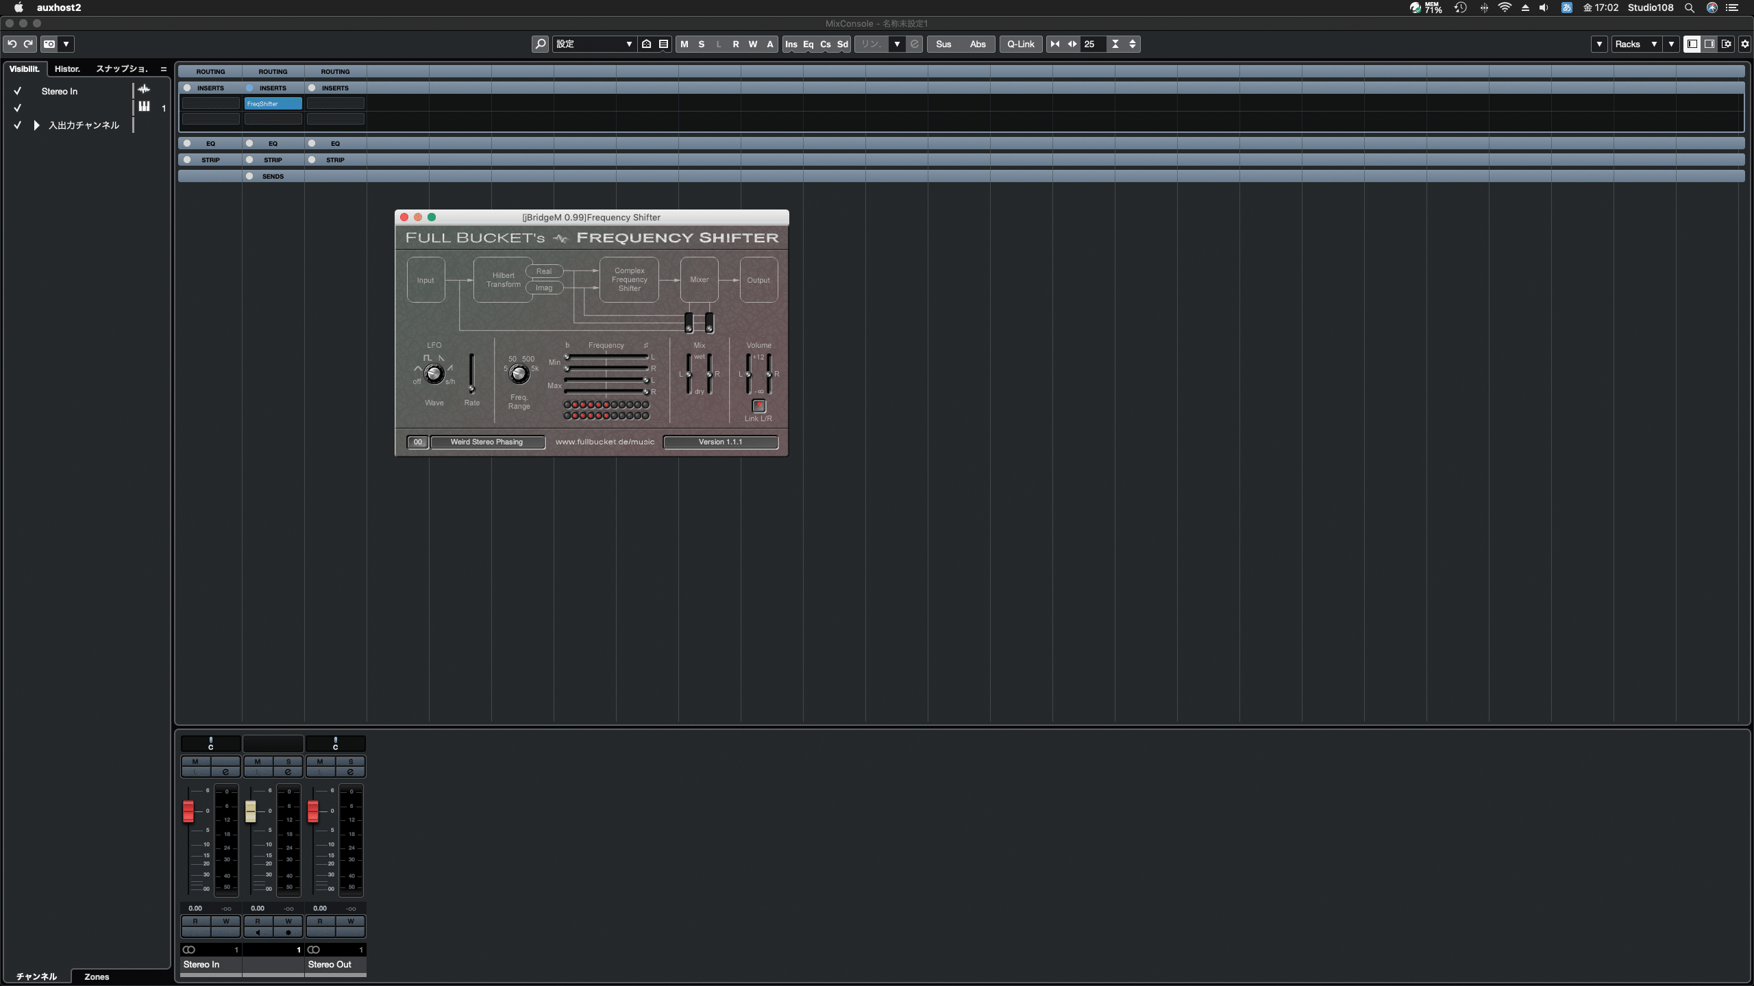Switch to the Zones tab
This screenshot has height=986, width=1754.
pyautogui.click(x=96, y=976)
